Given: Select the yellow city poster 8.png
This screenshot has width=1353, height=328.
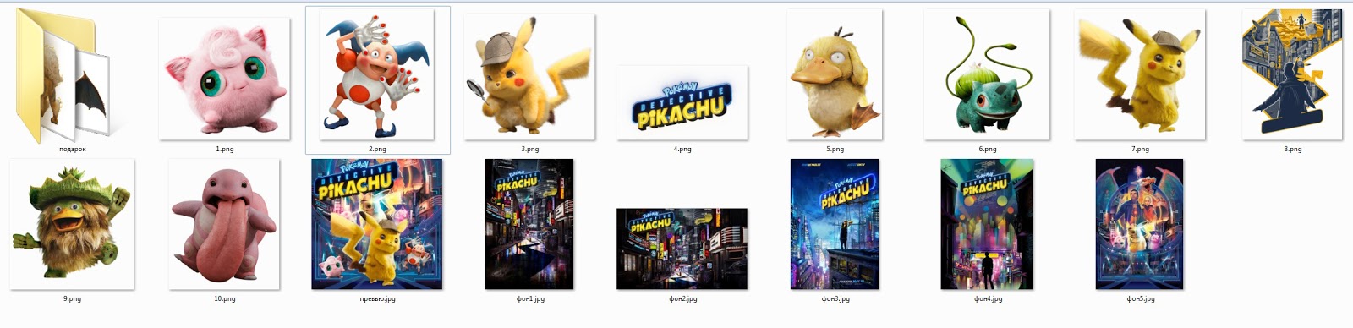Looking at the screenshot, I should 1292,74.
